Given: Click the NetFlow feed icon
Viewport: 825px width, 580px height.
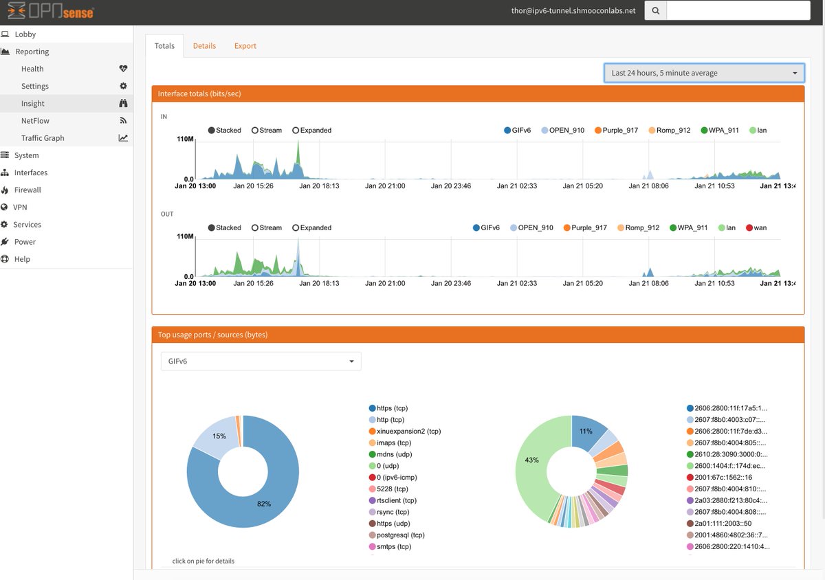Looking at the screenshot, I should [123, 120].
